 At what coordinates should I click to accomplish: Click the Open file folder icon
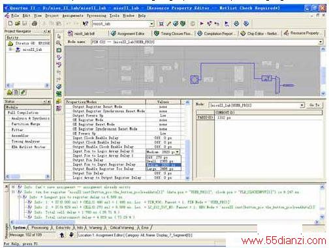(18, 23)
